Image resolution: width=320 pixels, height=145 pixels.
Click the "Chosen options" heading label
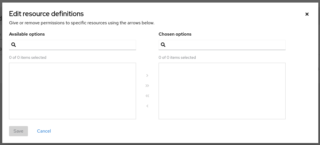[175, 34]
